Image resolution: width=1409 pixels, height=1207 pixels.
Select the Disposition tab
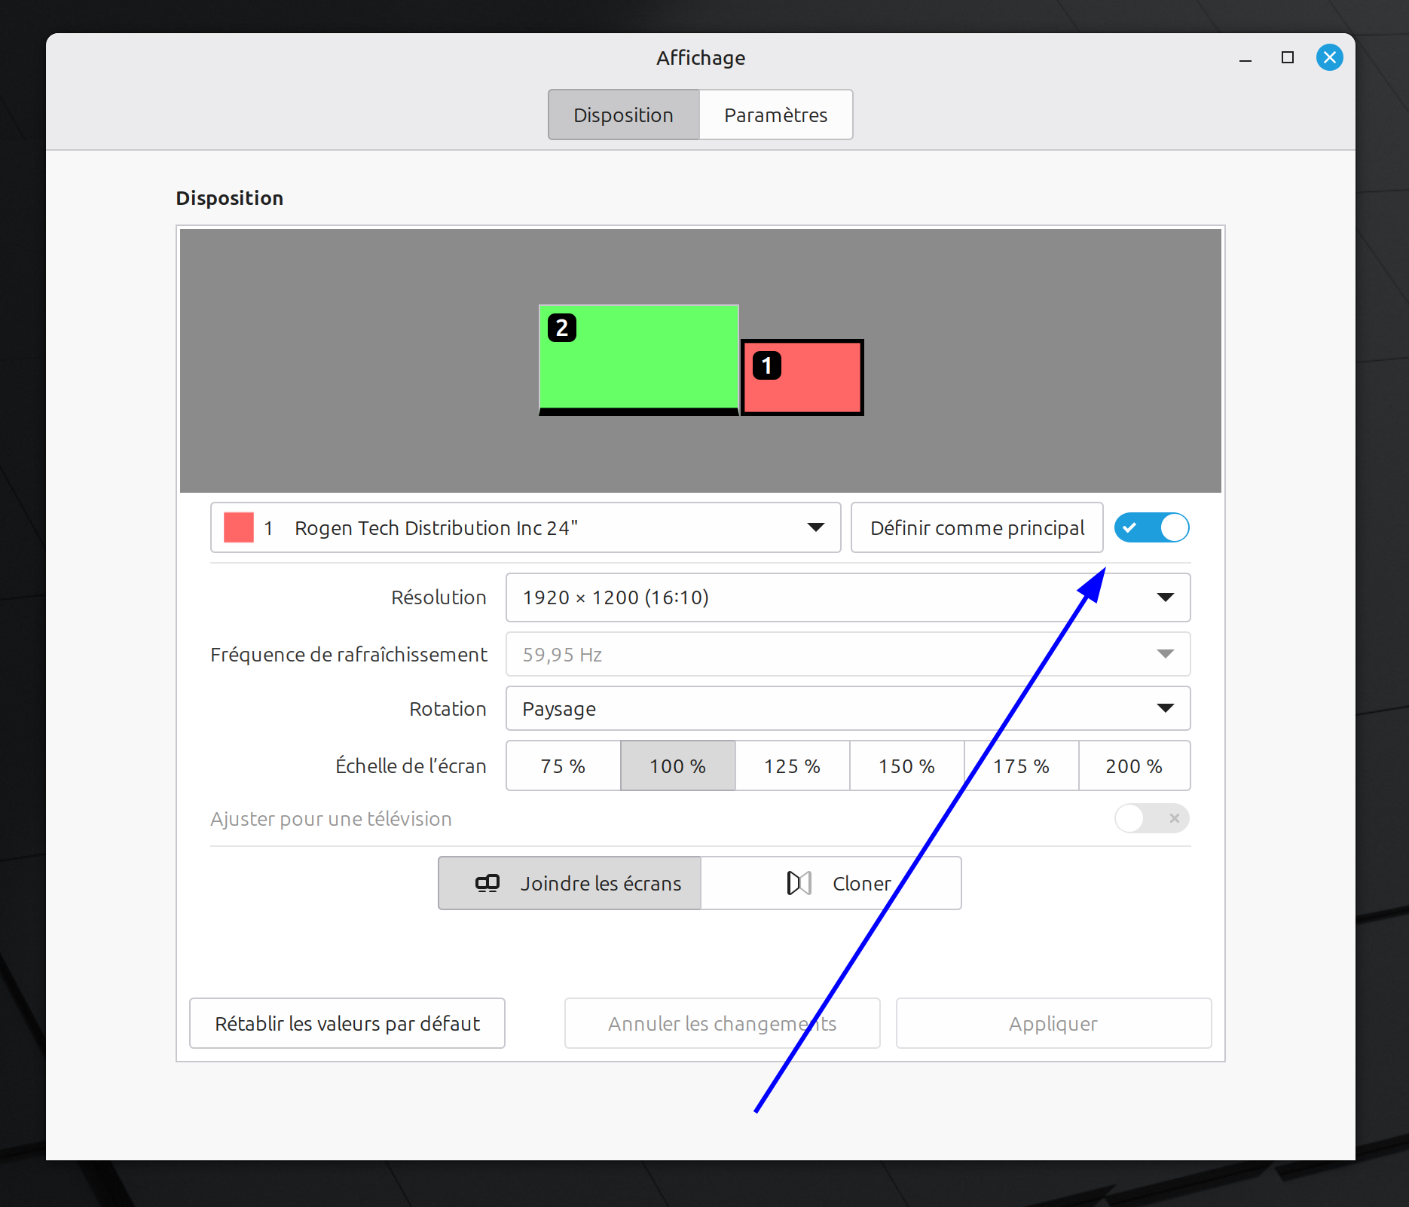623,115
